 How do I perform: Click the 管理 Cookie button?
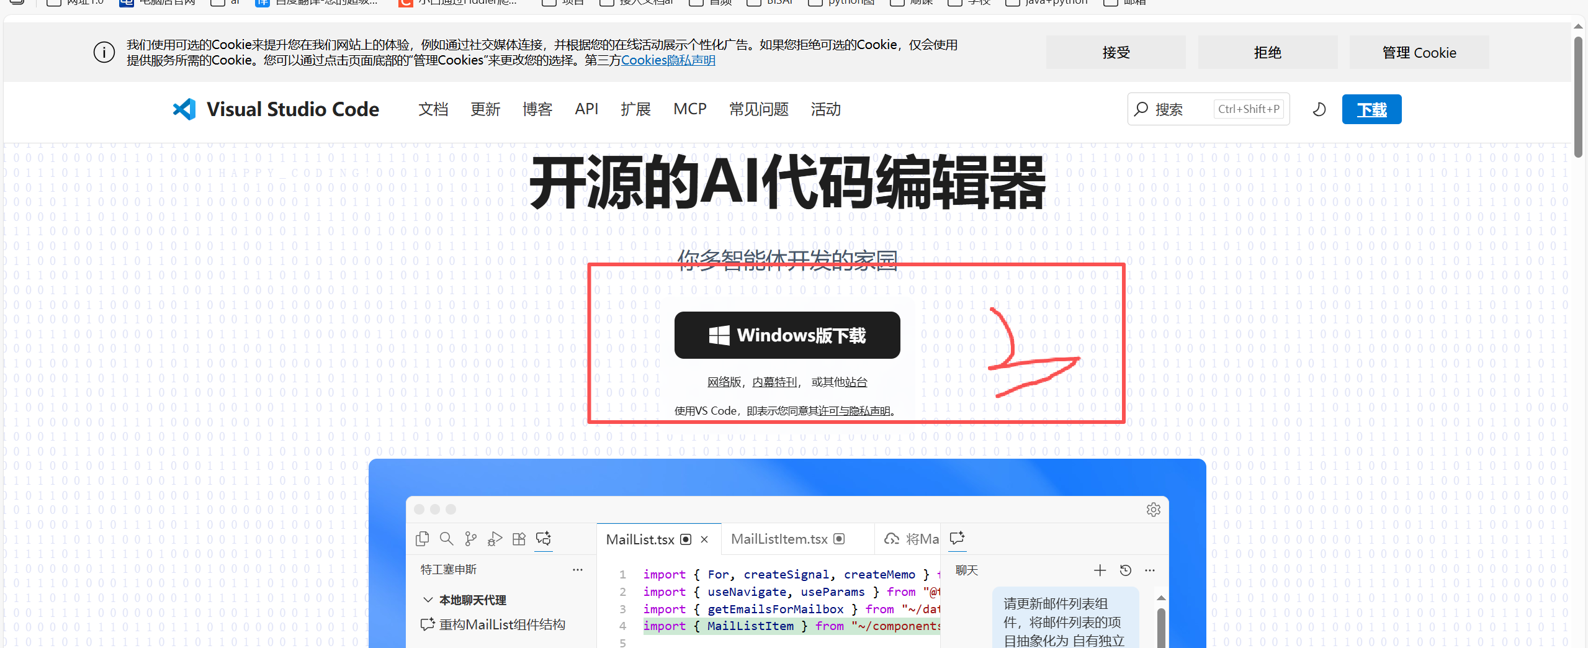coord(1419,52)
